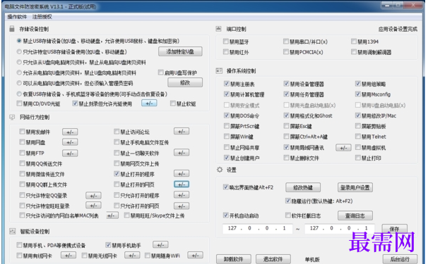Viewport: 428px width, 264px height.
Task: Select the 禁止USB存储设备 radio option
Action: [x=19, y=41]
